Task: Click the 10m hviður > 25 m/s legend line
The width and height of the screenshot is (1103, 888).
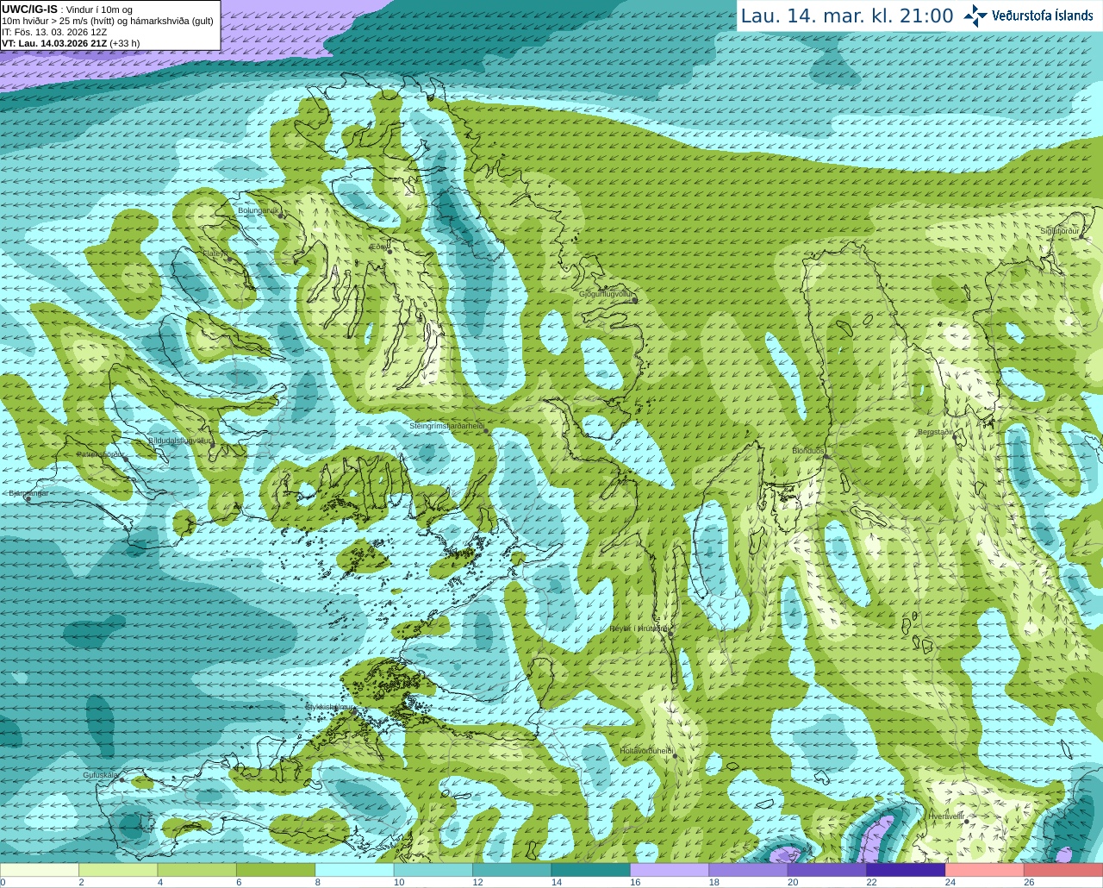Action: [108, 21]
